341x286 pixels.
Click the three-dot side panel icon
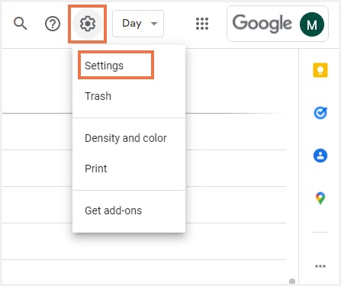point(320,266)
